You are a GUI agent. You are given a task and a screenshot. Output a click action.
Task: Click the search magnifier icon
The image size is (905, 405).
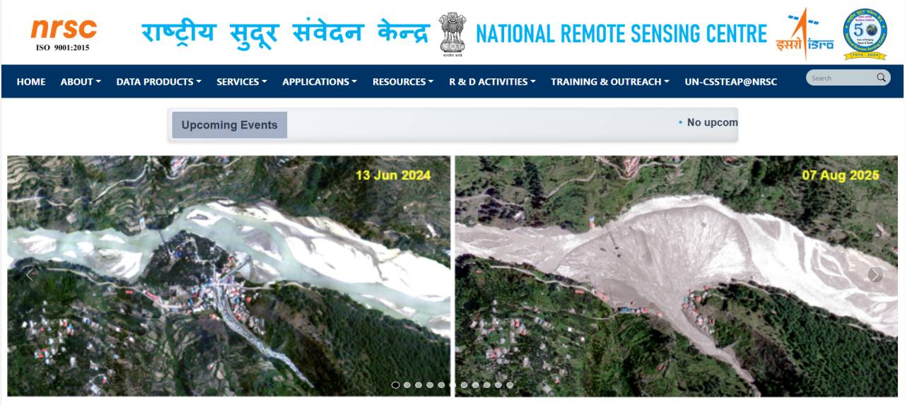(881, 78)
